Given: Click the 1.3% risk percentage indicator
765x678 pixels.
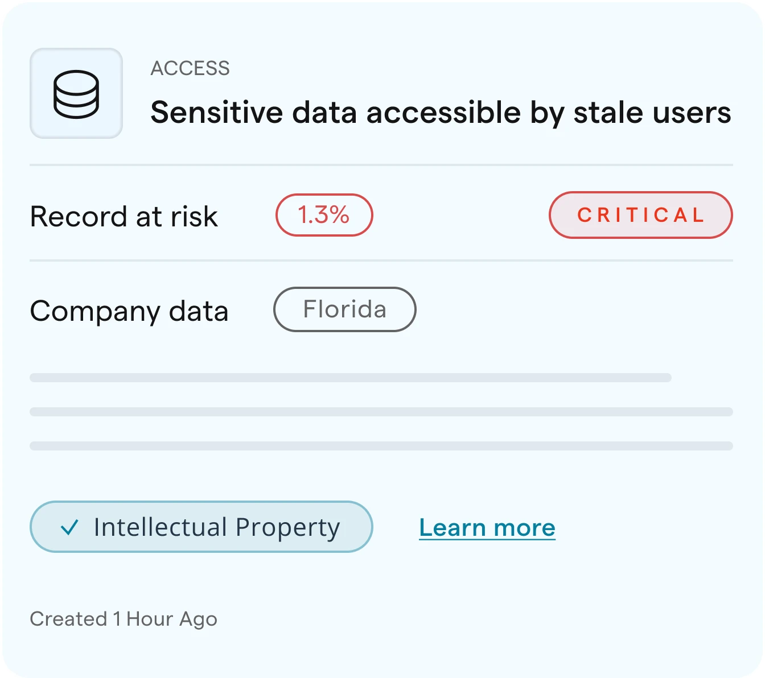Looking at the screenshot, I should (324, 215).
